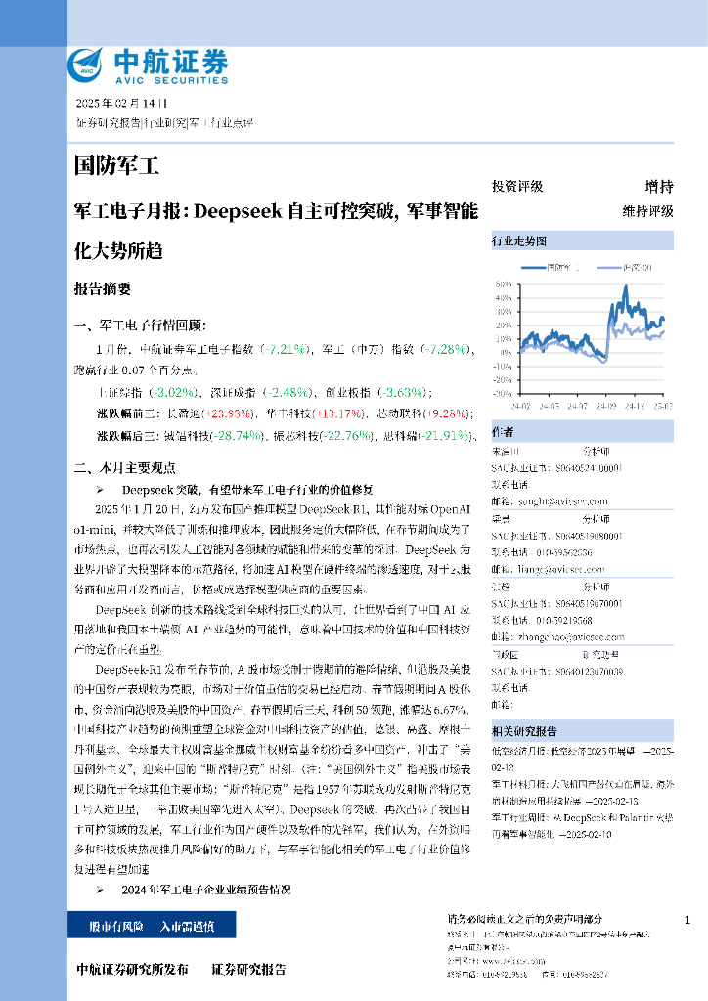Click the '增持' rating value

coord(659,187)
